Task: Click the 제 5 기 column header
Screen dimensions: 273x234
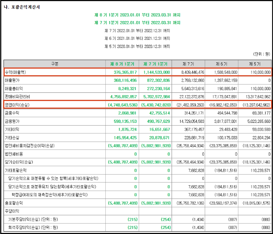Action: pyautogui.click(x=255, y=64)
